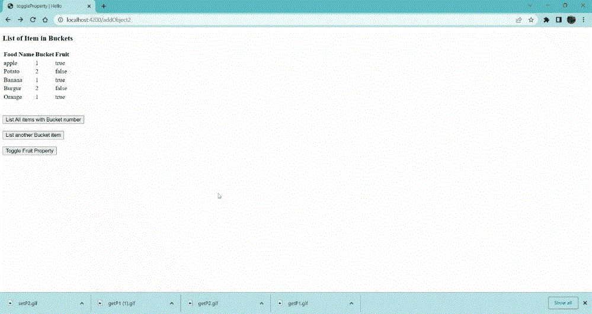Click the 'Food Name' column header
592x314 pixels.
(x=19, y=55)
